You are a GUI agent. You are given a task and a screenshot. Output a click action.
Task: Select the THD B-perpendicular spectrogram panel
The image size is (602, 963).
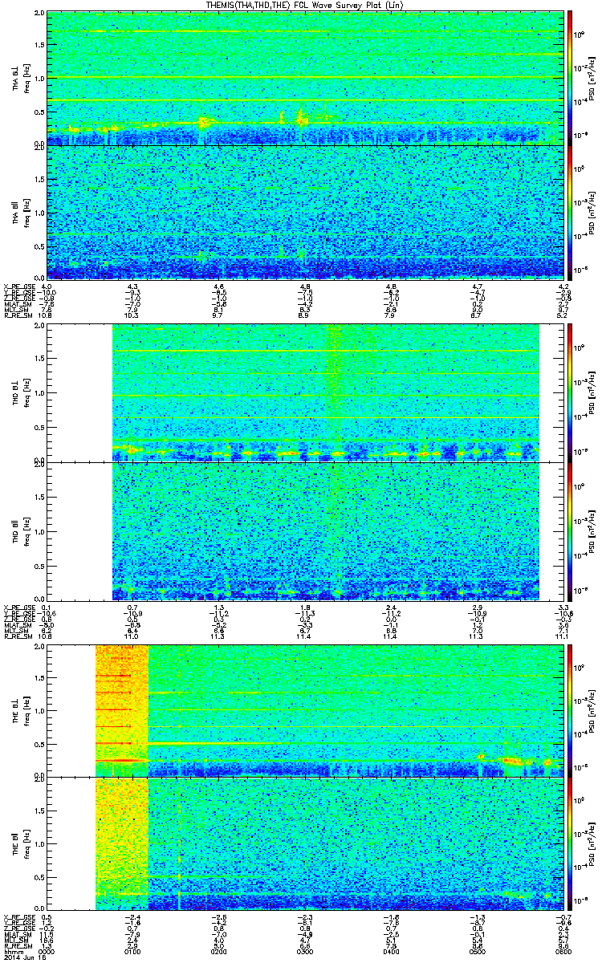[x=303, y=392]
